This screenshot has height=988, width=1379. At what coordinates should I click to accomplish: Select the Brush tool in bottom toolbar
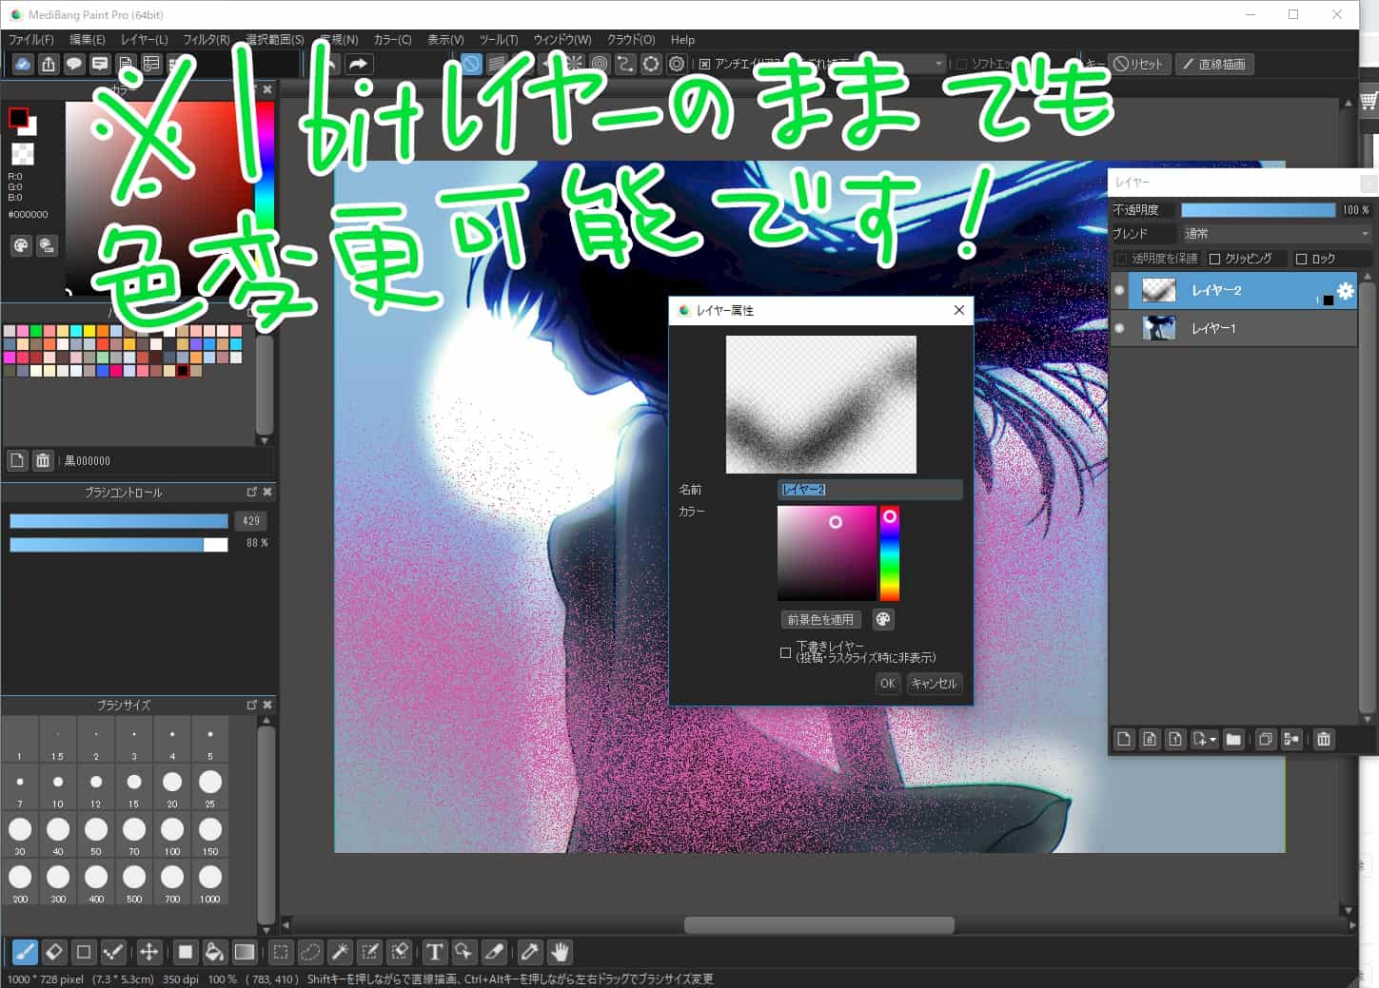click(25, 951)
